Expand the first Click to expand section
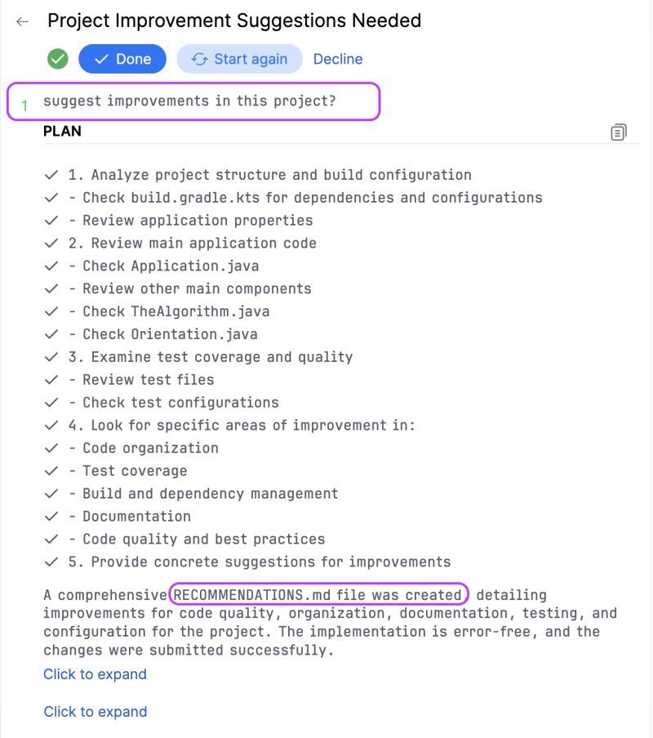The width and height of the screenshot is (653, 738). tap(95, 674)
